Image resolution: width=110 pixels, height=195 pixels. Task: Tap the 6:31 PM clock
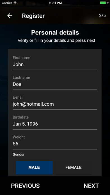(56, 3)
